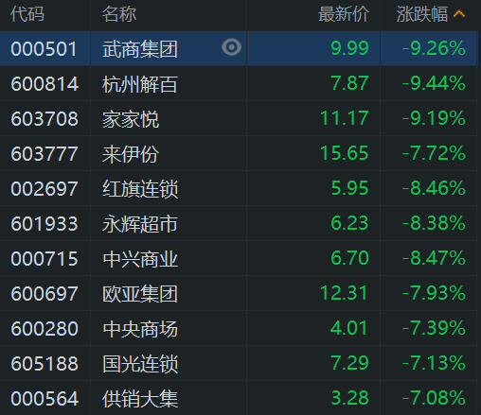Click stock code 000715
Image resolution: width=481 pixels, height=415 pixels.
pos(45,259)
